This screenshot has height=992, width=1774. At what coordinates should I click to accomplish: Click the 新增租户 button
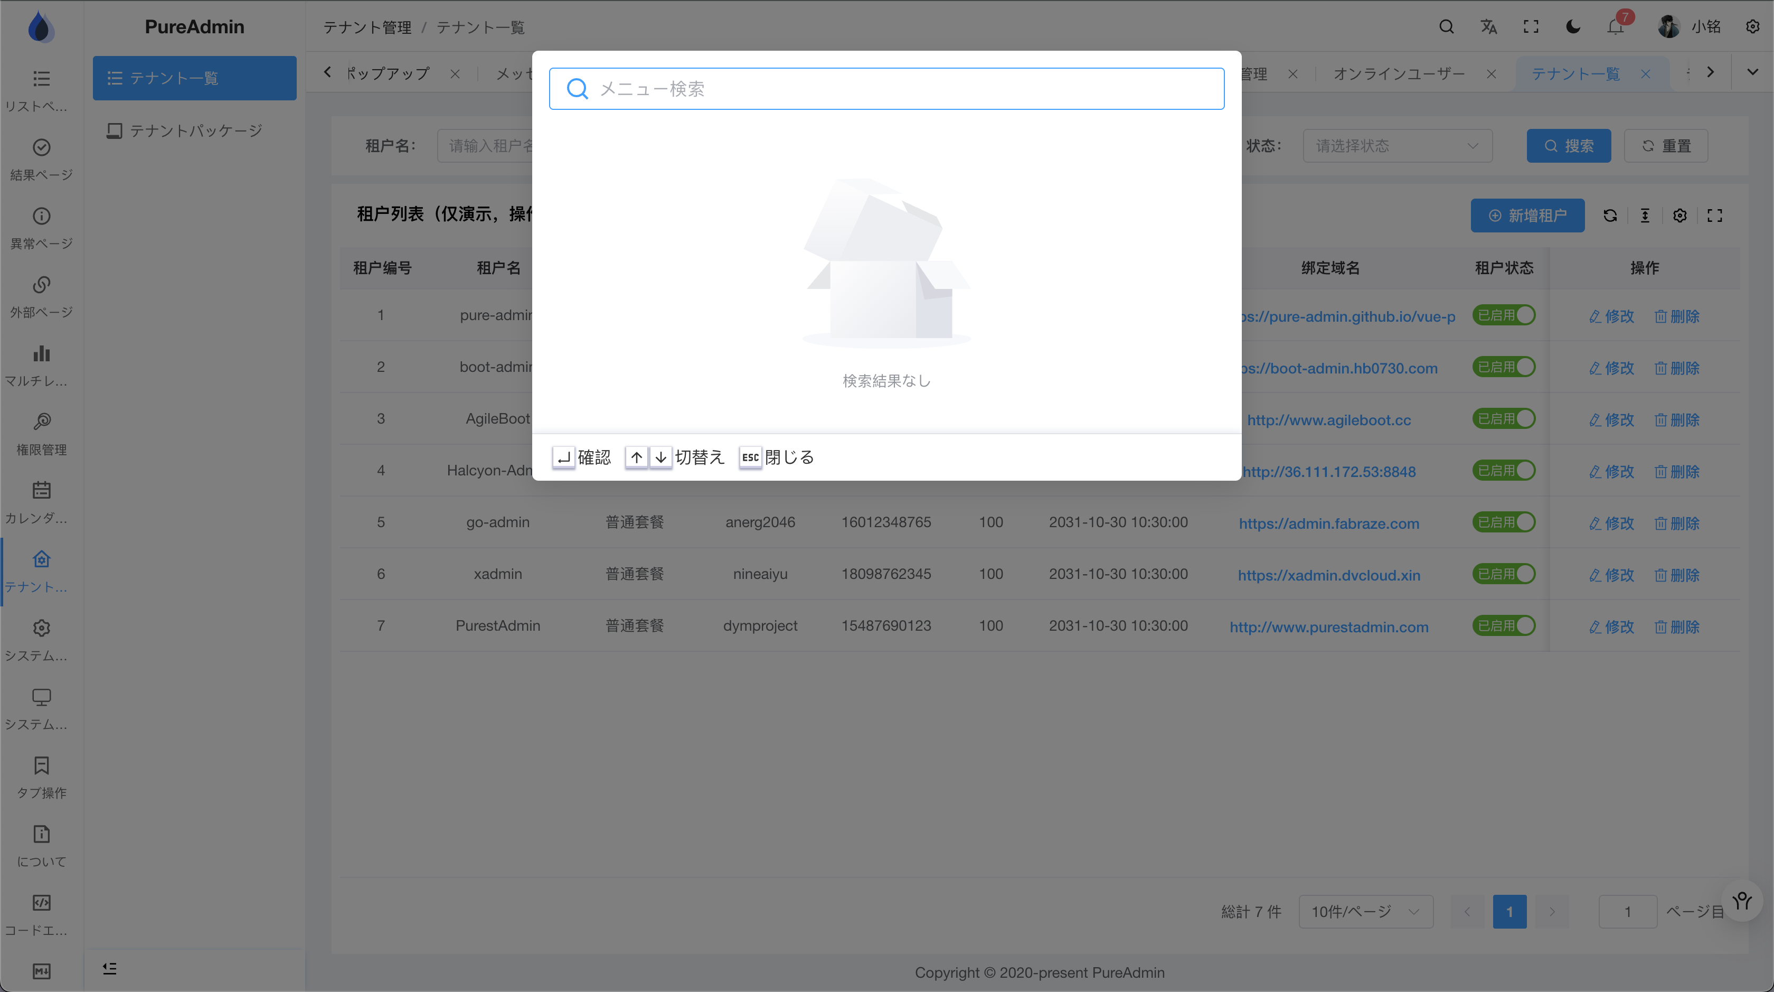[x=1527, y=216]
